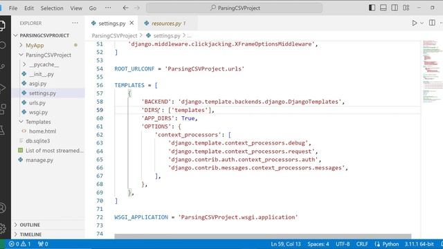Viewport: 443px width, 249px height.
Task: Click the 'templates' string on line 59
Action: pos(190,110)
